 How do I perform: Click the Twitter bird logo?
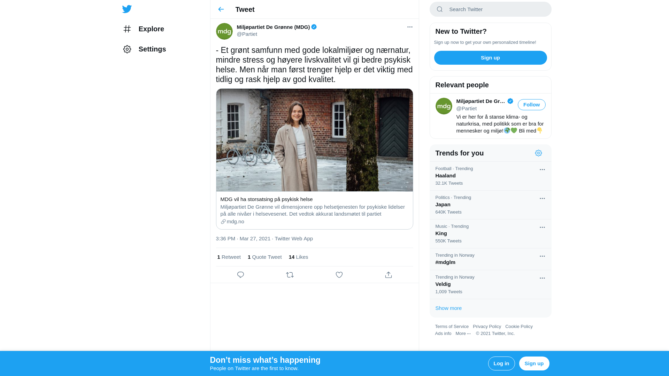click(127, 9)
